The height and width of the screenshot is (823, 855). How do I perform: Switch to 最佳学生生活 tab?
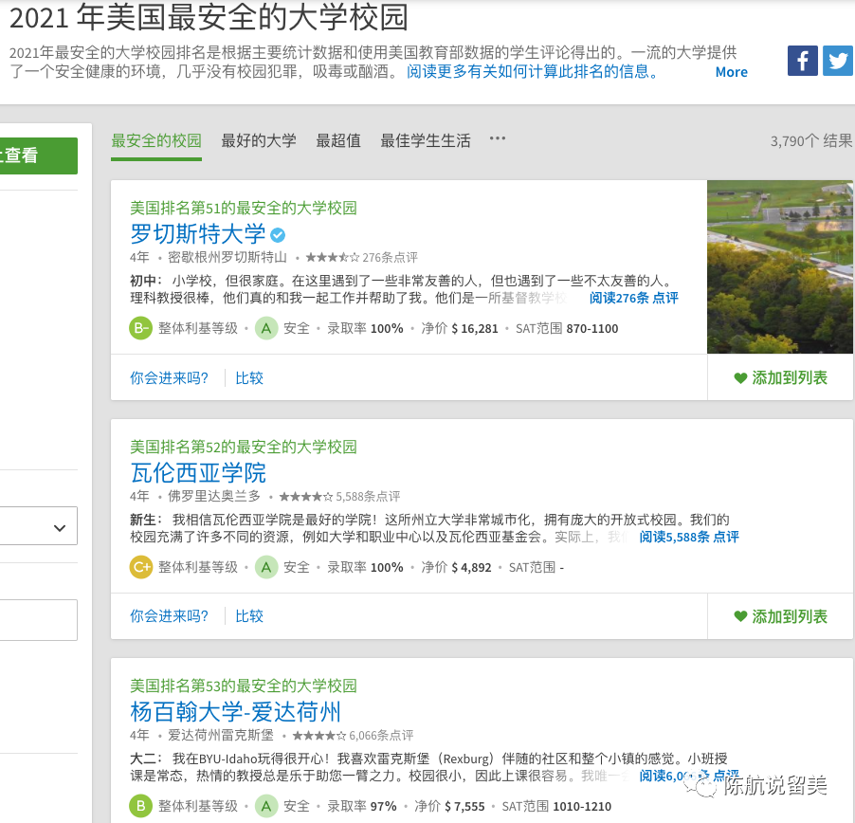point(426,140)
